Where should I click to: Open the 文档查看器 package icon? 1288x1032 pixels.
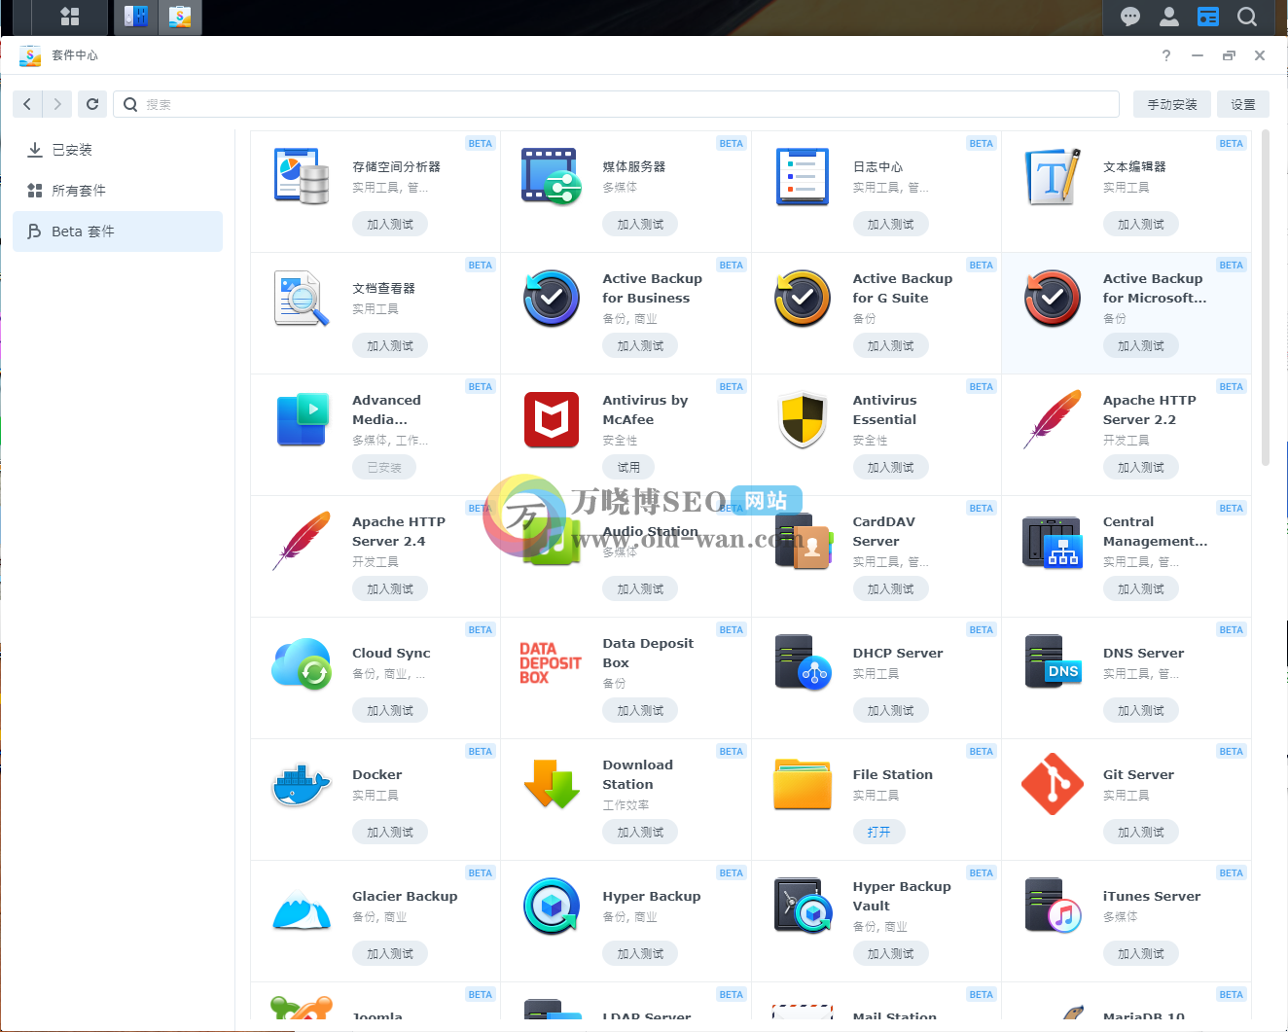pos(302,298)
